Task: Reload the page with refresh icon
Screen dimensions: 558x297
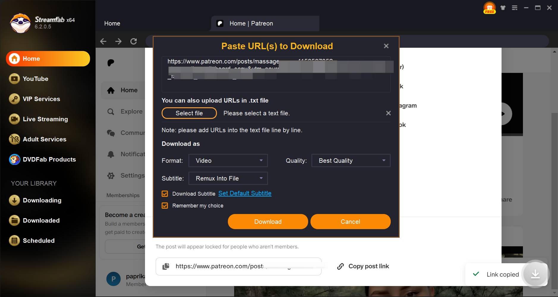Action: (134, 41)
